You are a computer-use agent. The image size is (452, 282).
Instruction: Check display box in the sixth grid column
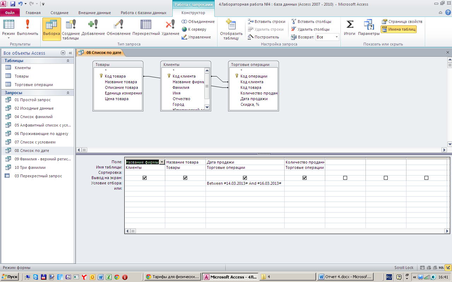tap(386, 178)
